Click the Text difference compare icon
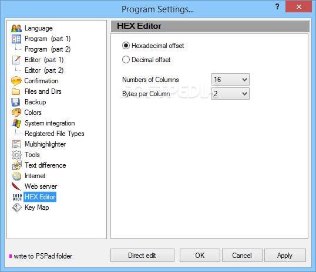 16,165
